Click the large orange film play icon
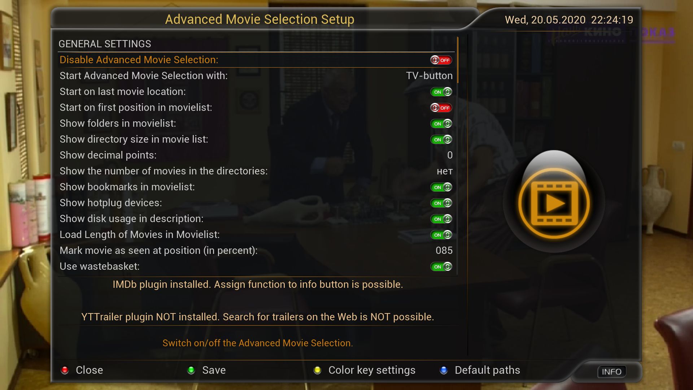The height and width of the screenshot is (390, 693). (554, 203)
